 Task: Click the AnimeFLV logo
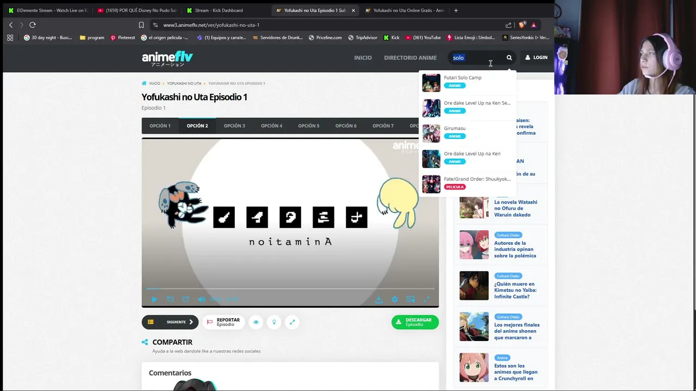(167, 58)
